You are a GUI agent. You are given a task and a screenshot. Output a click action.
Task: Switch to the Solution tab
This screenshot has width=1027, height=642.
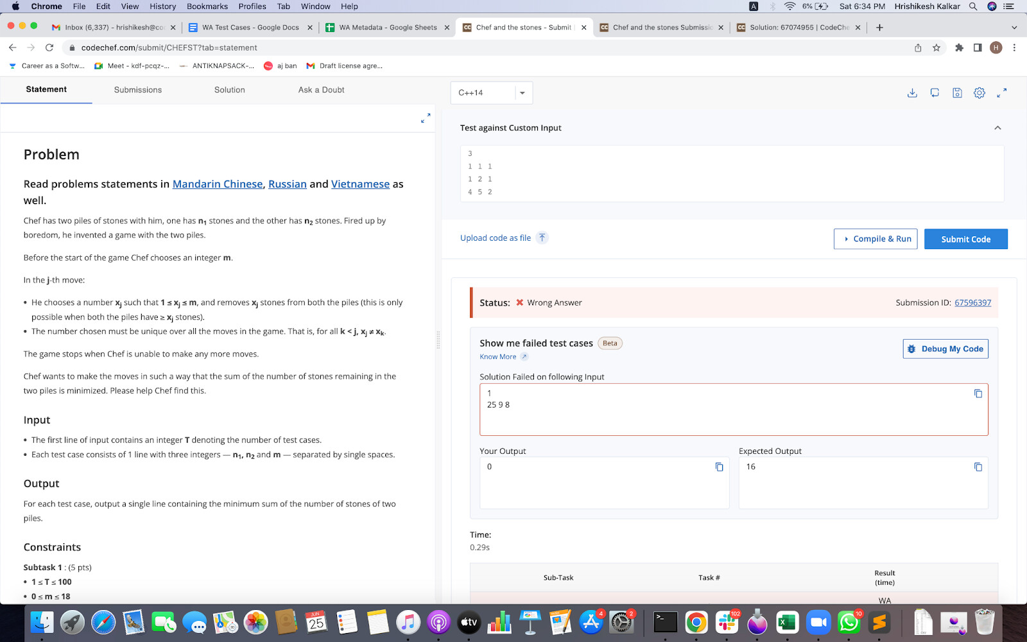[x=230, y=90]
